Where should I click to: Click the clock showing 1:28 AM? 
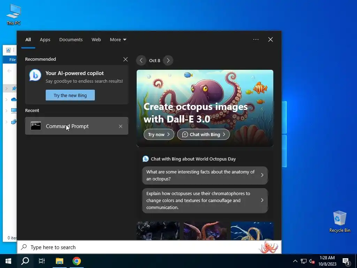[x=327, y=261]
